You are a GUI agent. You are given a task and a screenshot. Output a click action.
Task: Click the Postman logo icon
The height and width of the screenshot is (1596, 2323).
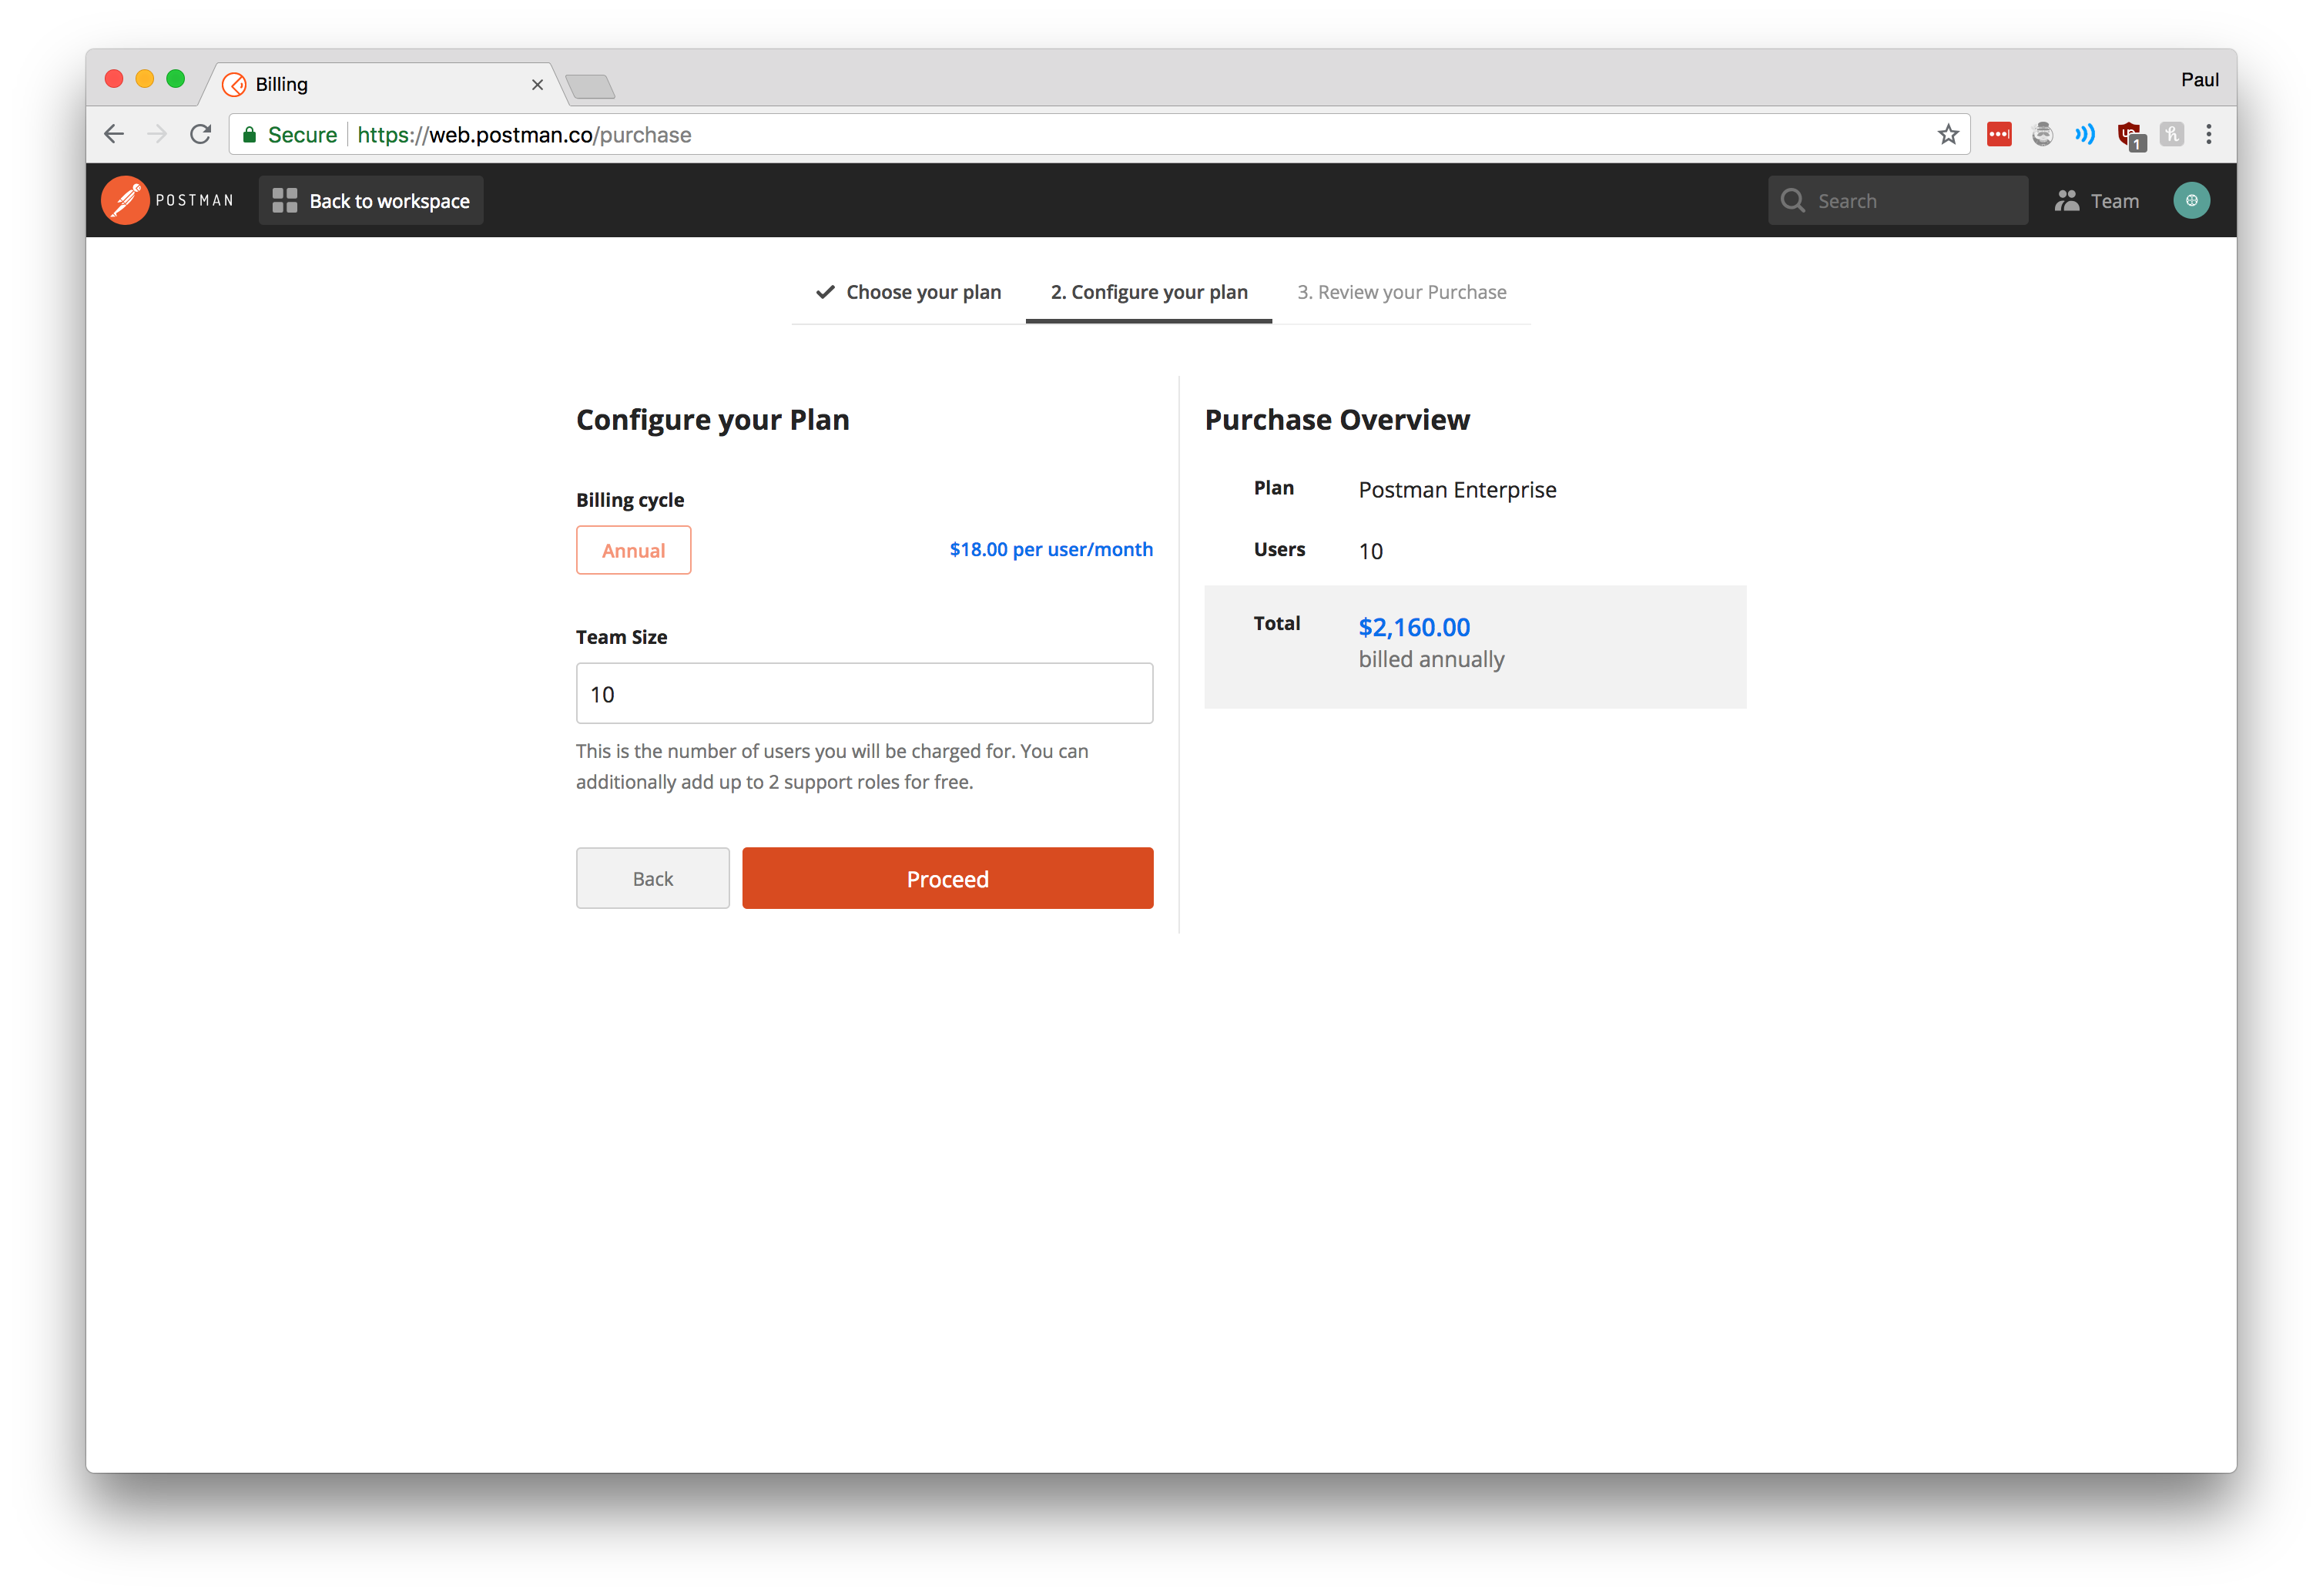125,201
